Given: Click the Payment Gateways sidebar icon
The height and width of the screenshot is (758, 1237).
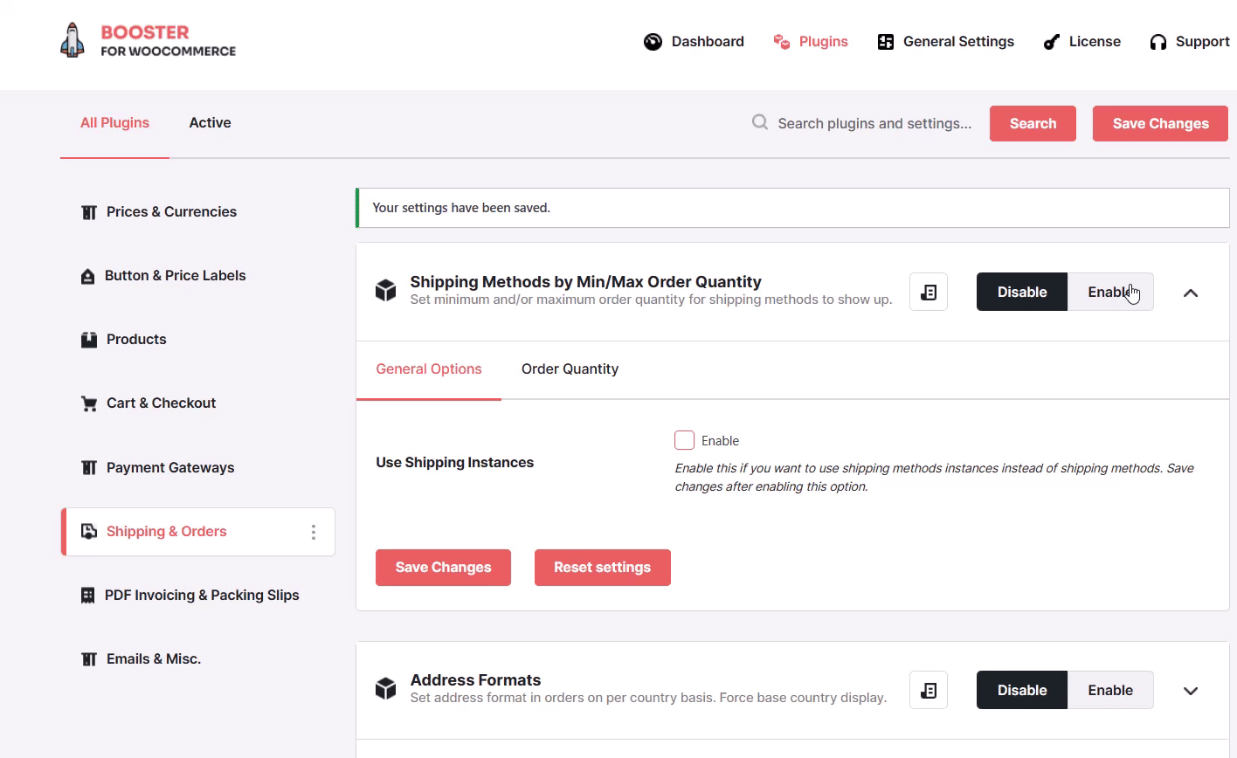Looking at the screenshot, I should (89, 468).
